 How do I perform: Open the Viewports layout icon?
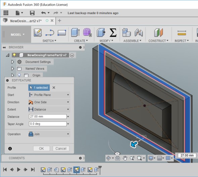[x=168, y=158]
